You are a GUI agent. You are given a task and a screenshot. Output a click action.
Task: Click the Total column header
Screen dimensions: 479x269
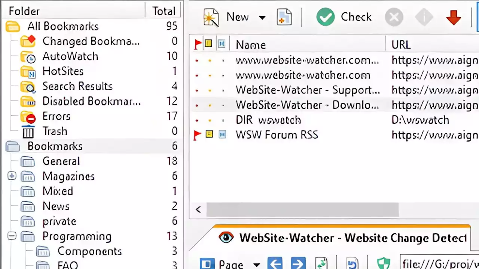point(164,11)
